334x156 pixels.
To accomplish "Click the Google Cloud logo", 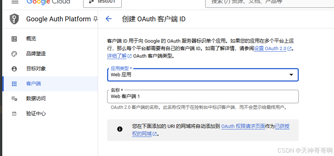I will (48, 2).
